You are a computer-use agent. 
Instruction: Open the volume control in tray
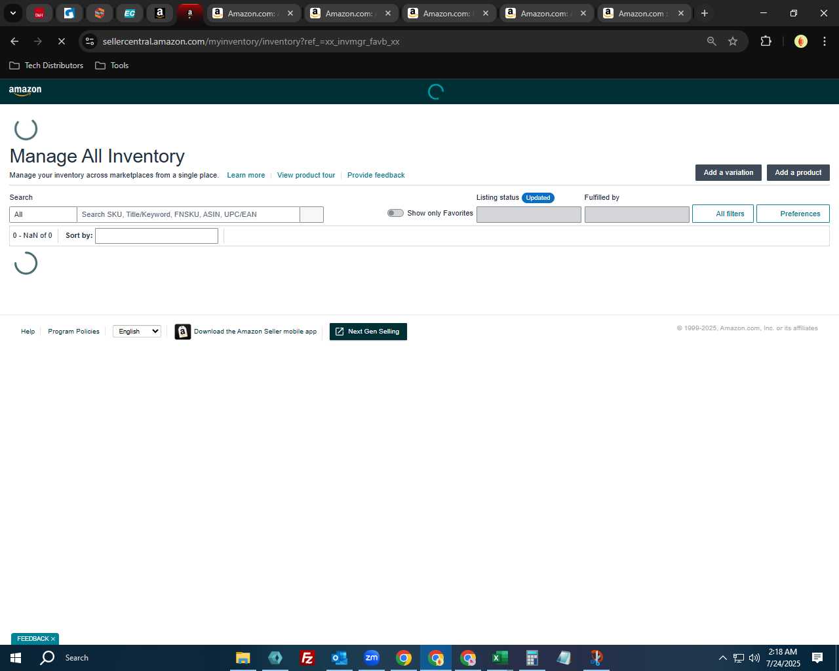point(754,658)
